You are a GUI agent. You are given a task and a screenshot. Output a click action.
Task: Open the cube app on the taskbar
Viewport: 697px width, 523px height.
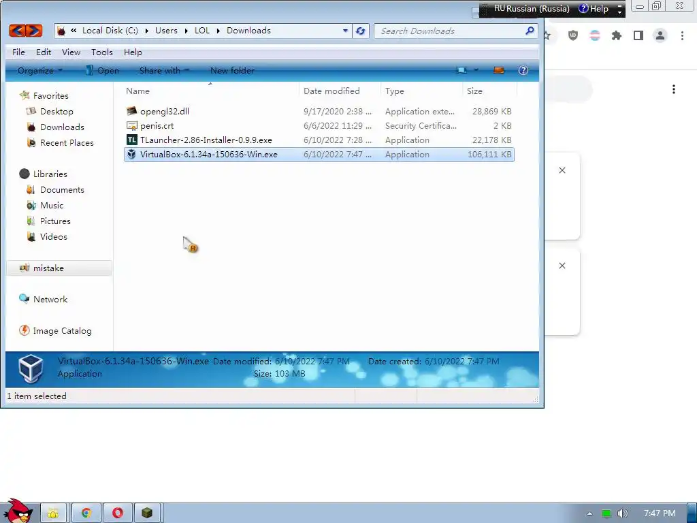(147, 513)
